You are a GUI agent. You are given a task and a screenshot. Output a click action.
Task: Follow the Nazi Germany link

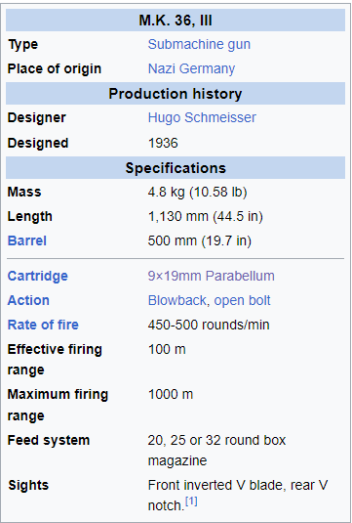point(191,68)
